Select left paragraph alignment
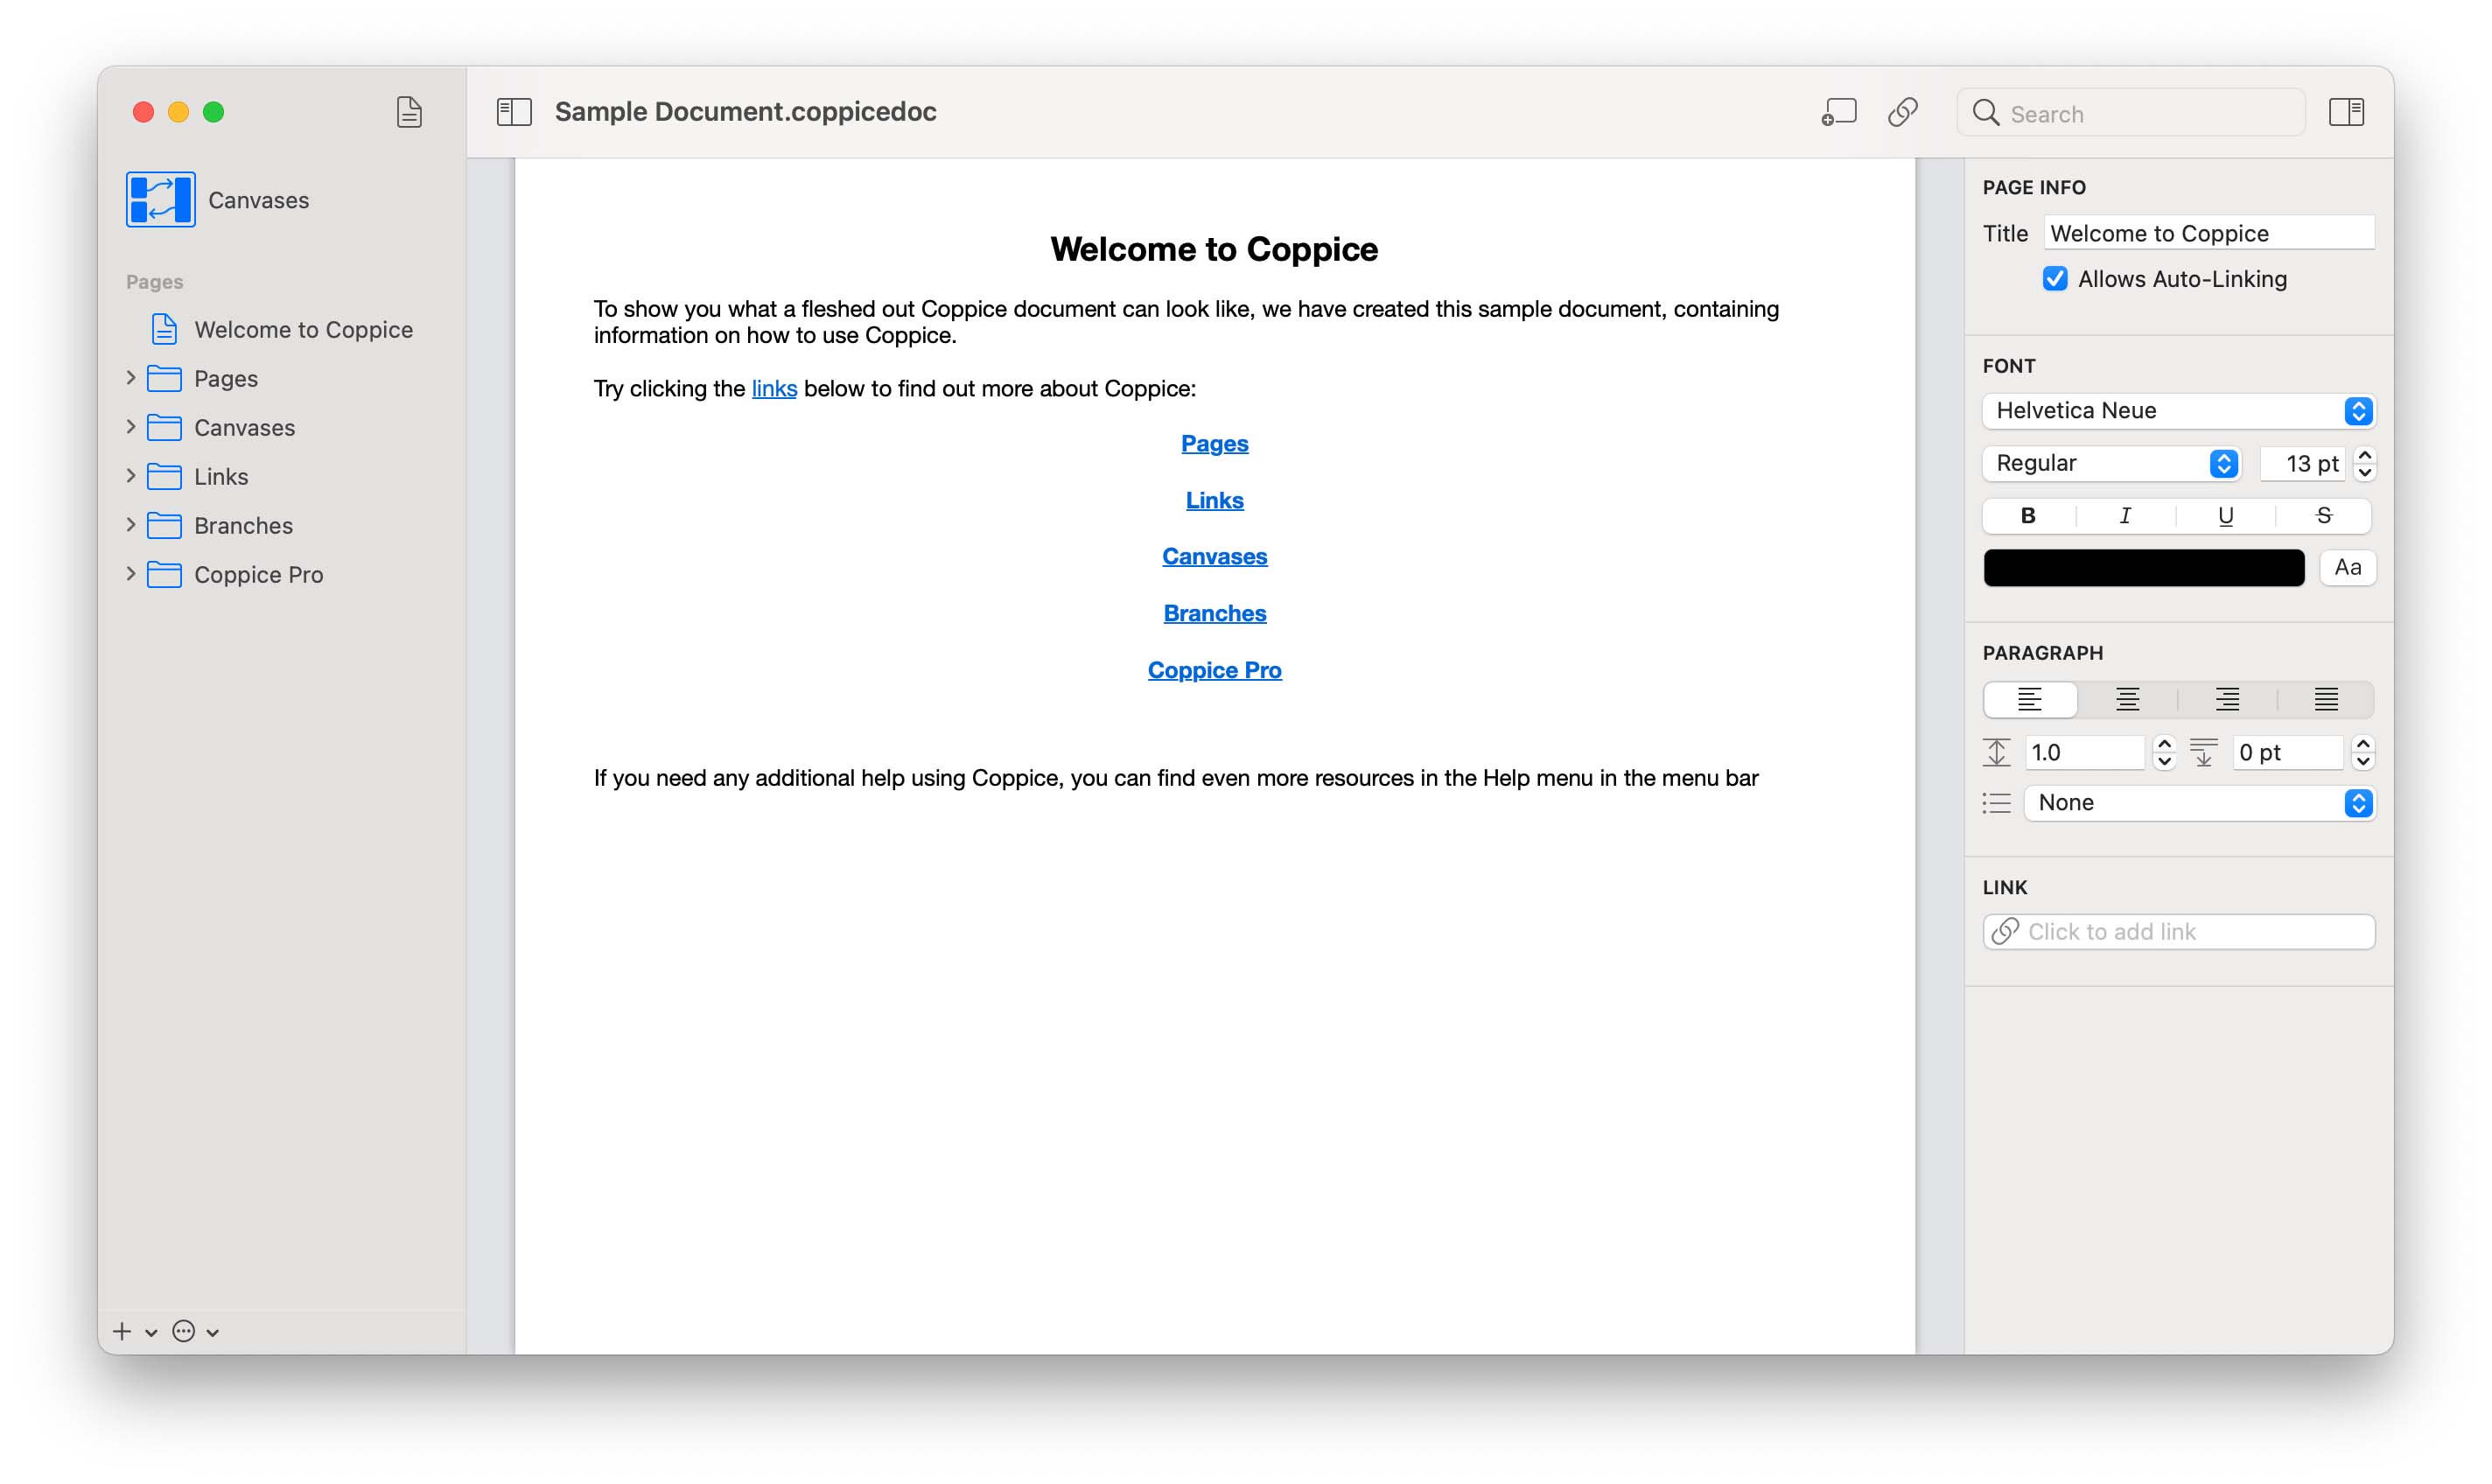The image size is (2492, 1484). click(2029, 700)
